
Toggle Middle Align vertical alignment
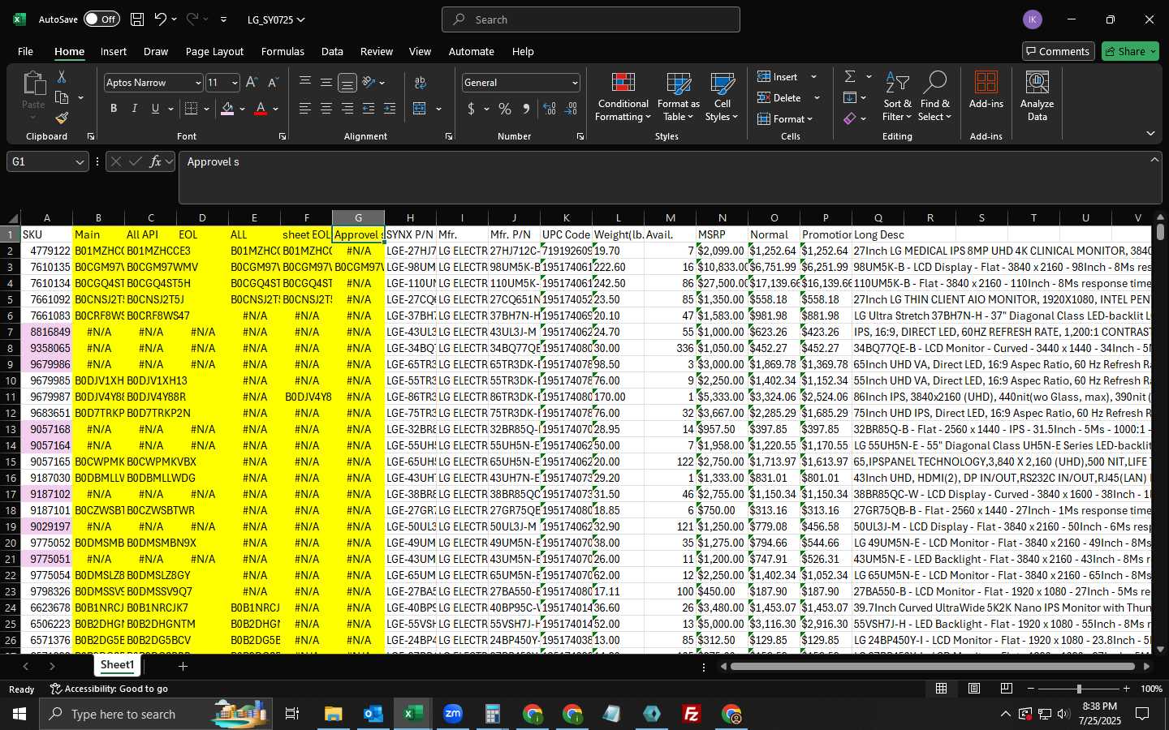tap(326, 83)
